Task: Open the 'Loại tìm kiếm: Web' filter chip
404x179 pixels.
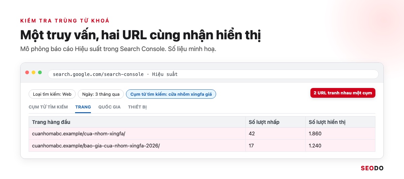Action: click(52, 94)
